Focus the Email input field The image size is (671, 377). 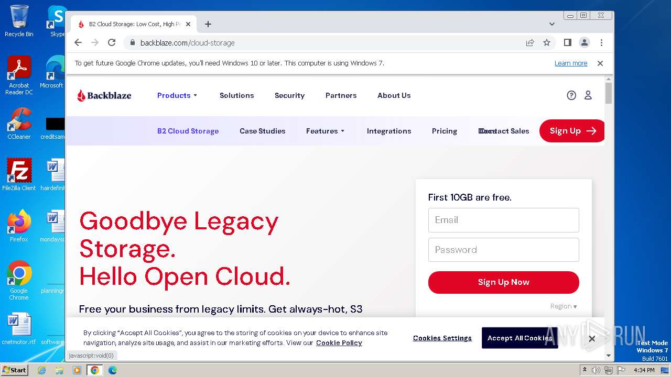pyautogui.click(x=504, y=220)
